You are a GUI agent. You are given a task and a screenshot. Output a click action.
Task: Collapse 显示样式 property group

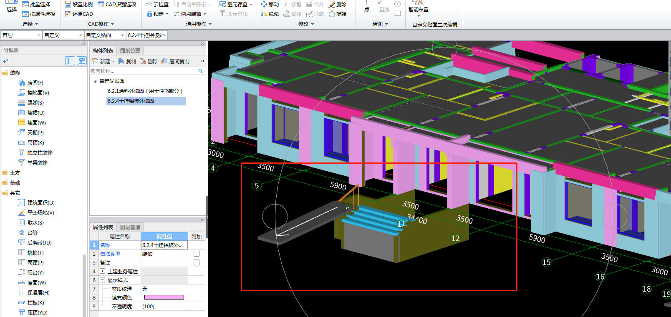(x=102, y=280)
